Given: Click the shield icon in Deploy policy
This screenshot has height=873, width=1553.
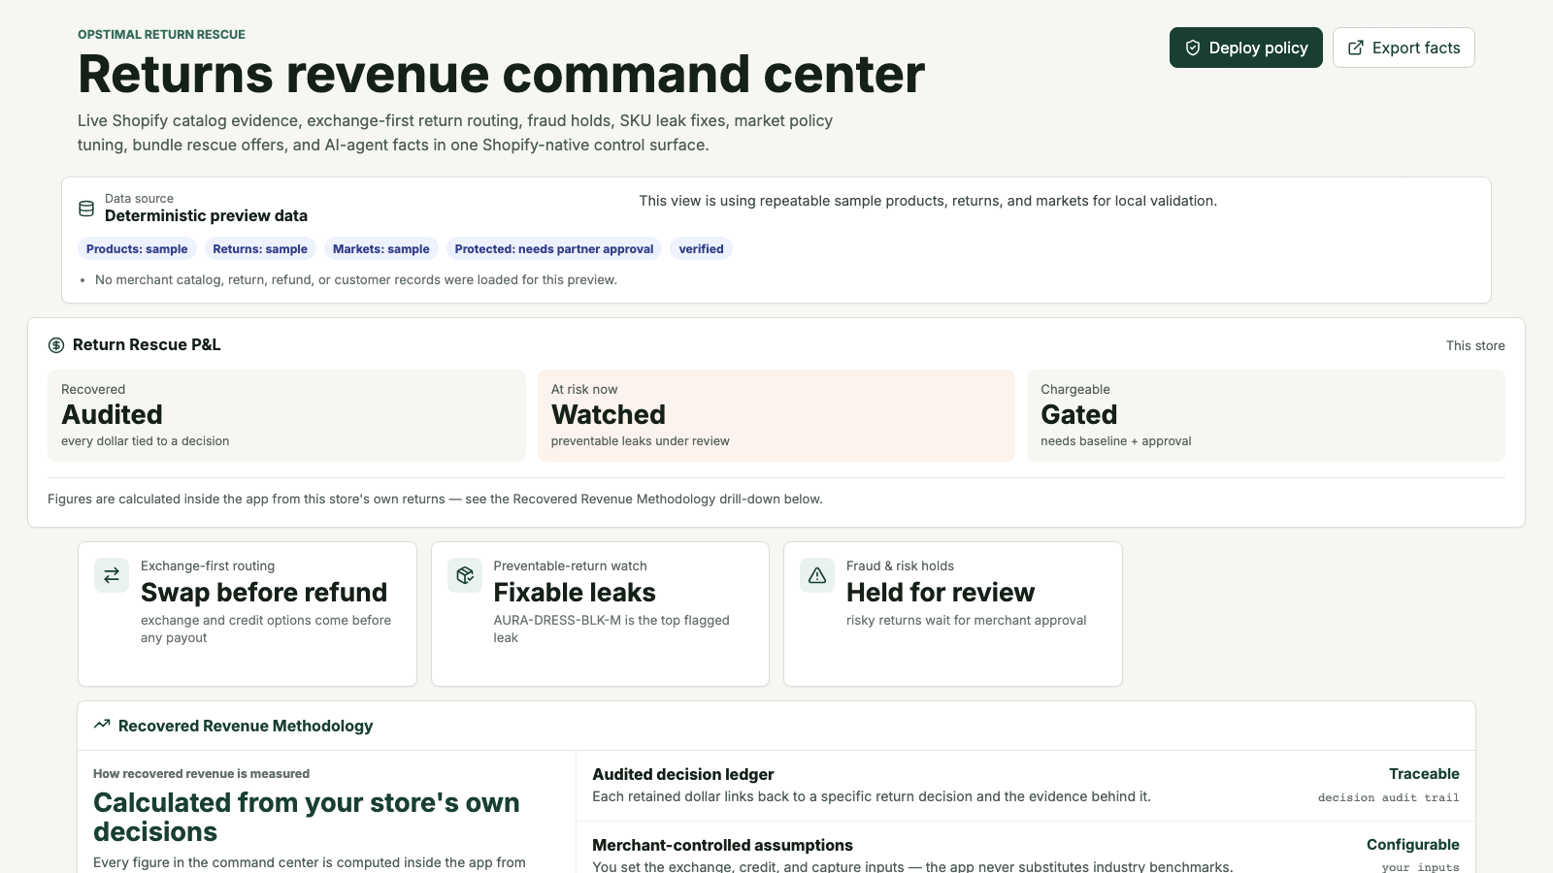Looking at the screenshot, I should [1193, 48].
